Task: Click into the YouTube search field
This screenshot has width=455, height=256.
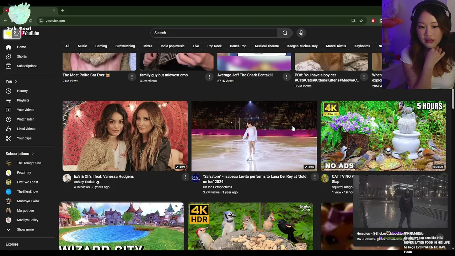Action: (214, 33)
